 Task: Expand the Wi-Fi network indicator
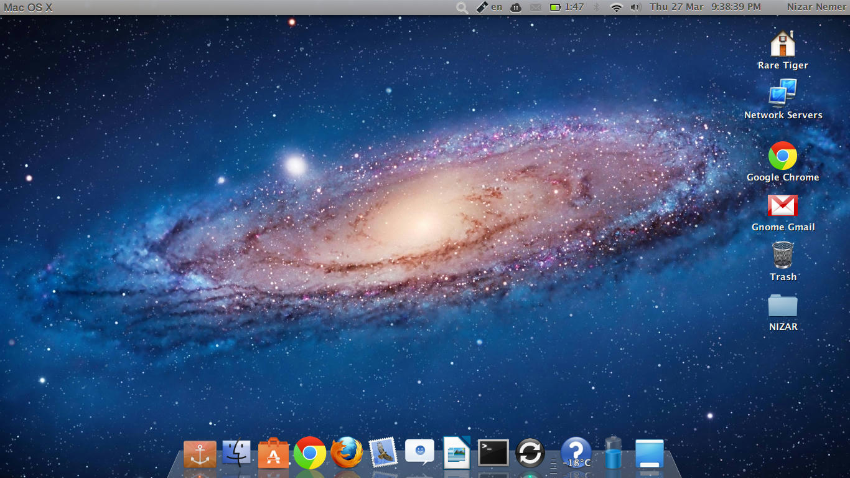click(617, 7)
